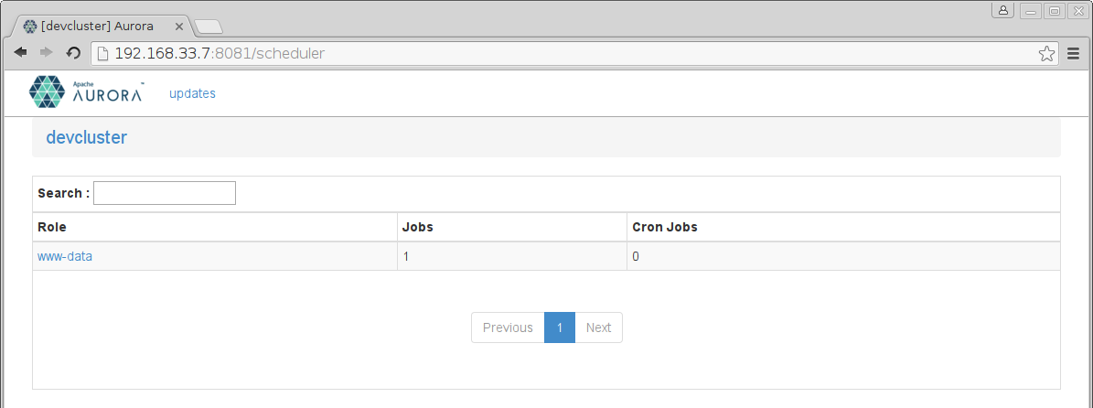
Task: Open the updates link in header
Action: pos(192,93)
